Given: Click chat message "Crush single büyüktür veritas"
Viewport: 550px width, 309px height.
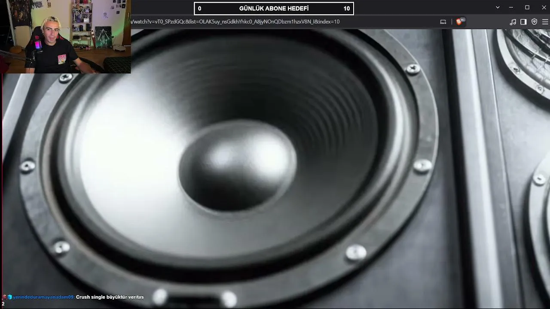Looking at the screenshot, I should point(110,297).
